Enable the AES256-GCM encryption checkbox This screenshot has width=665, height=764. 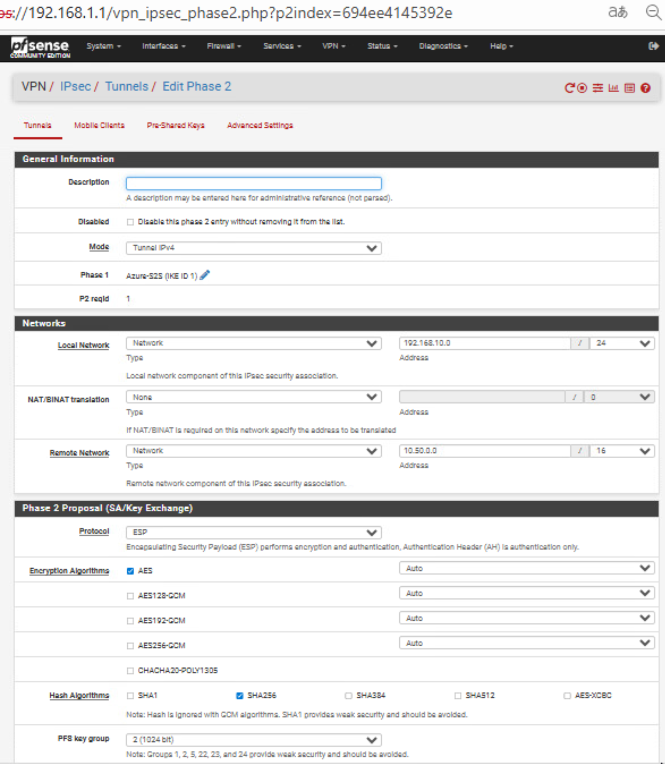coord(130,646)
